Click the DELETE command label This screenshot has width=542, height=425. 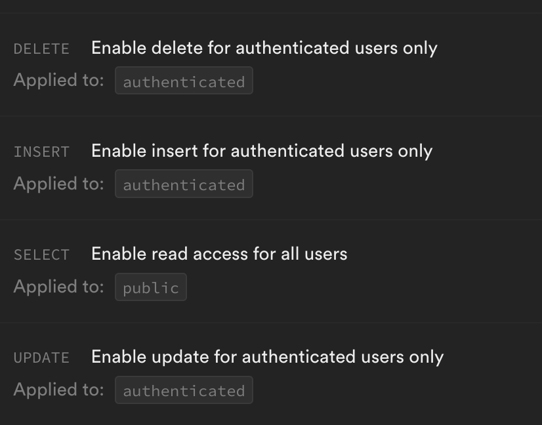[x=41, y=49]
